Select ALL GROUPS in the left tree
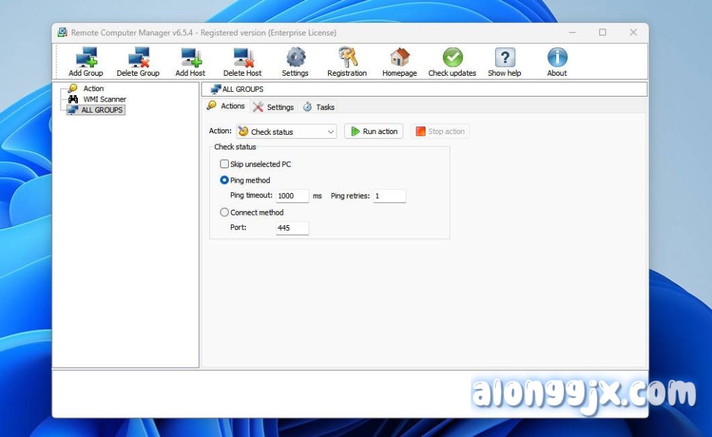The height and width of the screenshot is (437, 712). click(102, 110)
